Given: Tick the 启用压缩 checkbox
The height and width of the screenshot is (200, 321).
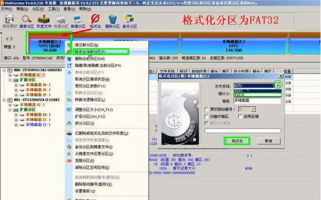Looking at the screenshot, I should pyautogui.click(x=240, y=116).
